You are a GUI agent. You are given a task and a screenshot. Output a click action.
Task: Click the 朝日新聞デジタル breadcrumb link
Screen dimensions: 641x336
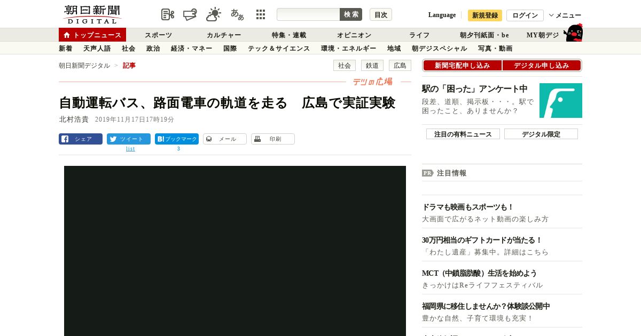pyautogui.click(x=84, y=65)
